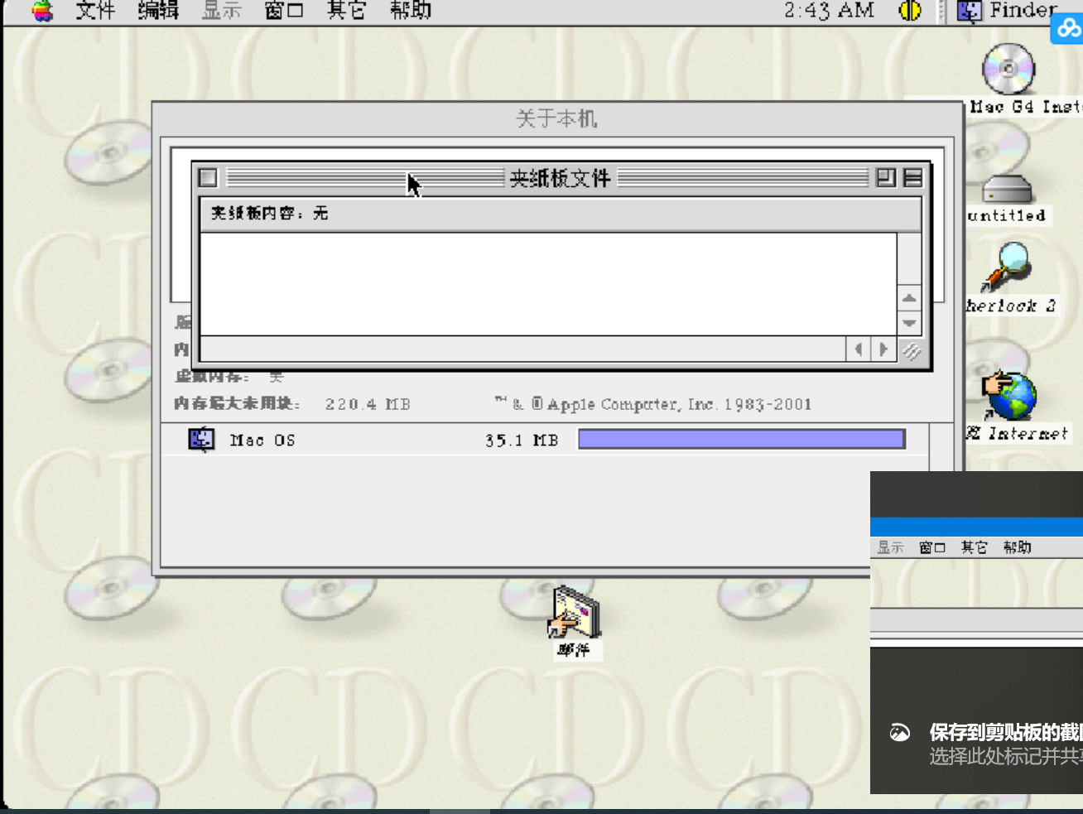Open the 文件 menu

(x=94, y=11)
